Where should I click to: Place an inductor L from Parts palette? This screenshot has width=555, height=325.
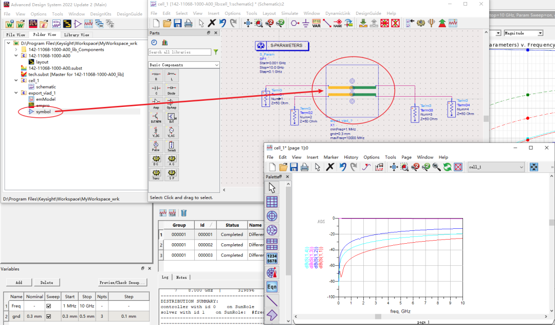171,76
